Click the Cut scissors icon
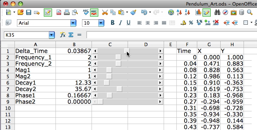 [x=105, y=12]
